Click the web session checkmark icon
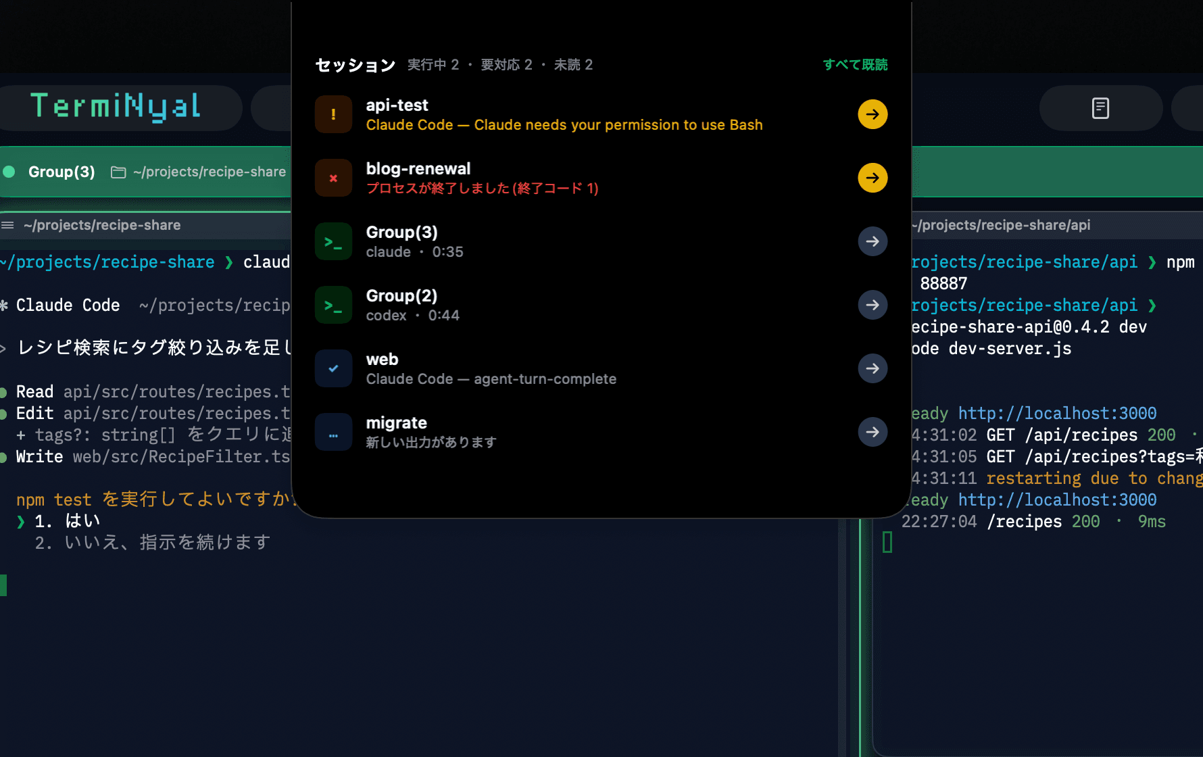This screenshot has width=1203, height=757. click(x=333, y=368)
